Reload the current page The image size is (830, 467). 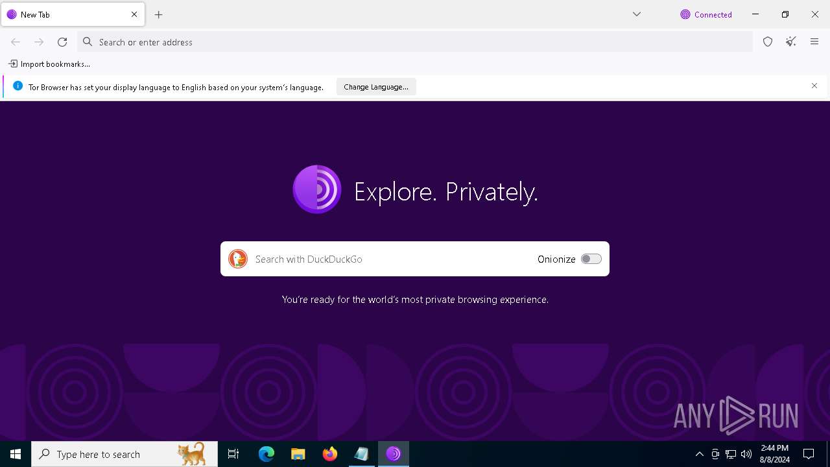[62, 42]
